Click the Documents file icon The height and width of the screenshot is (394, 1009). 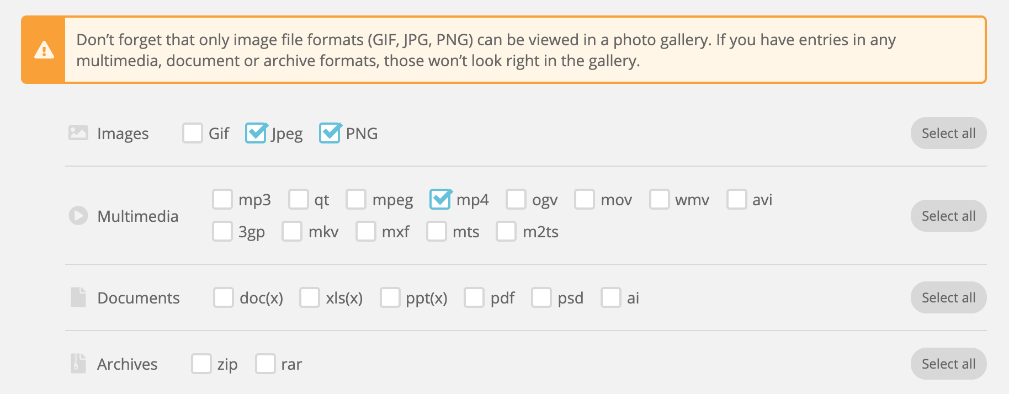(78, 297)
